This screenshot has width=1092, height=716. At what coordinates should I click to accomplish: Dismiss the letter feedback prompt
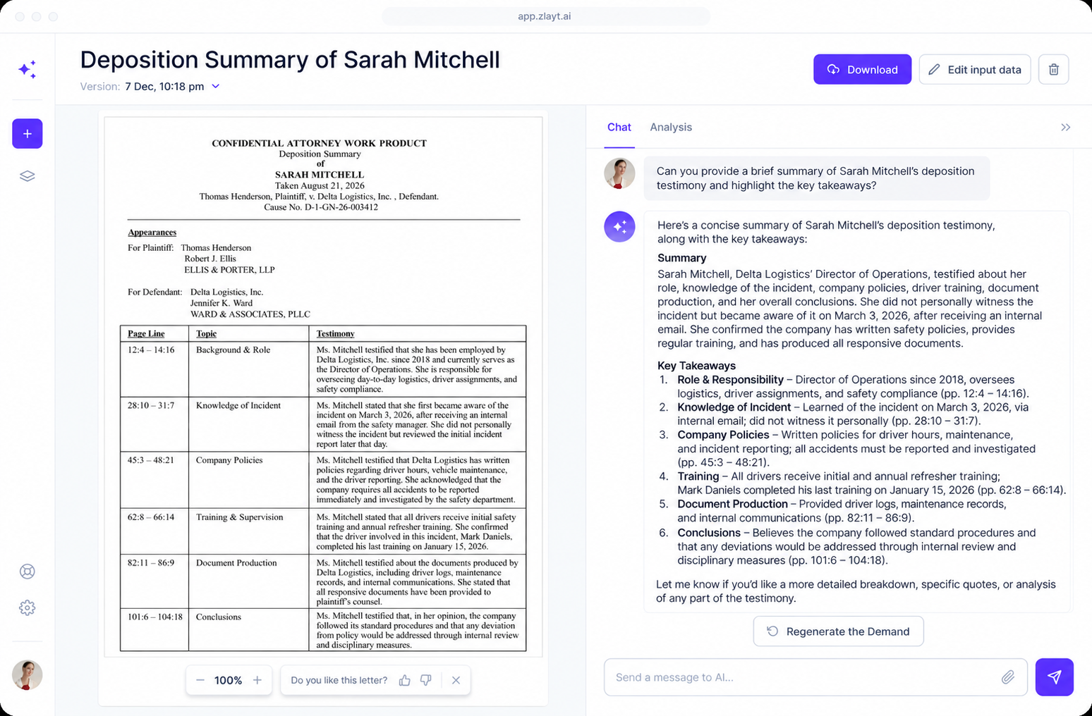coord(456,680)
